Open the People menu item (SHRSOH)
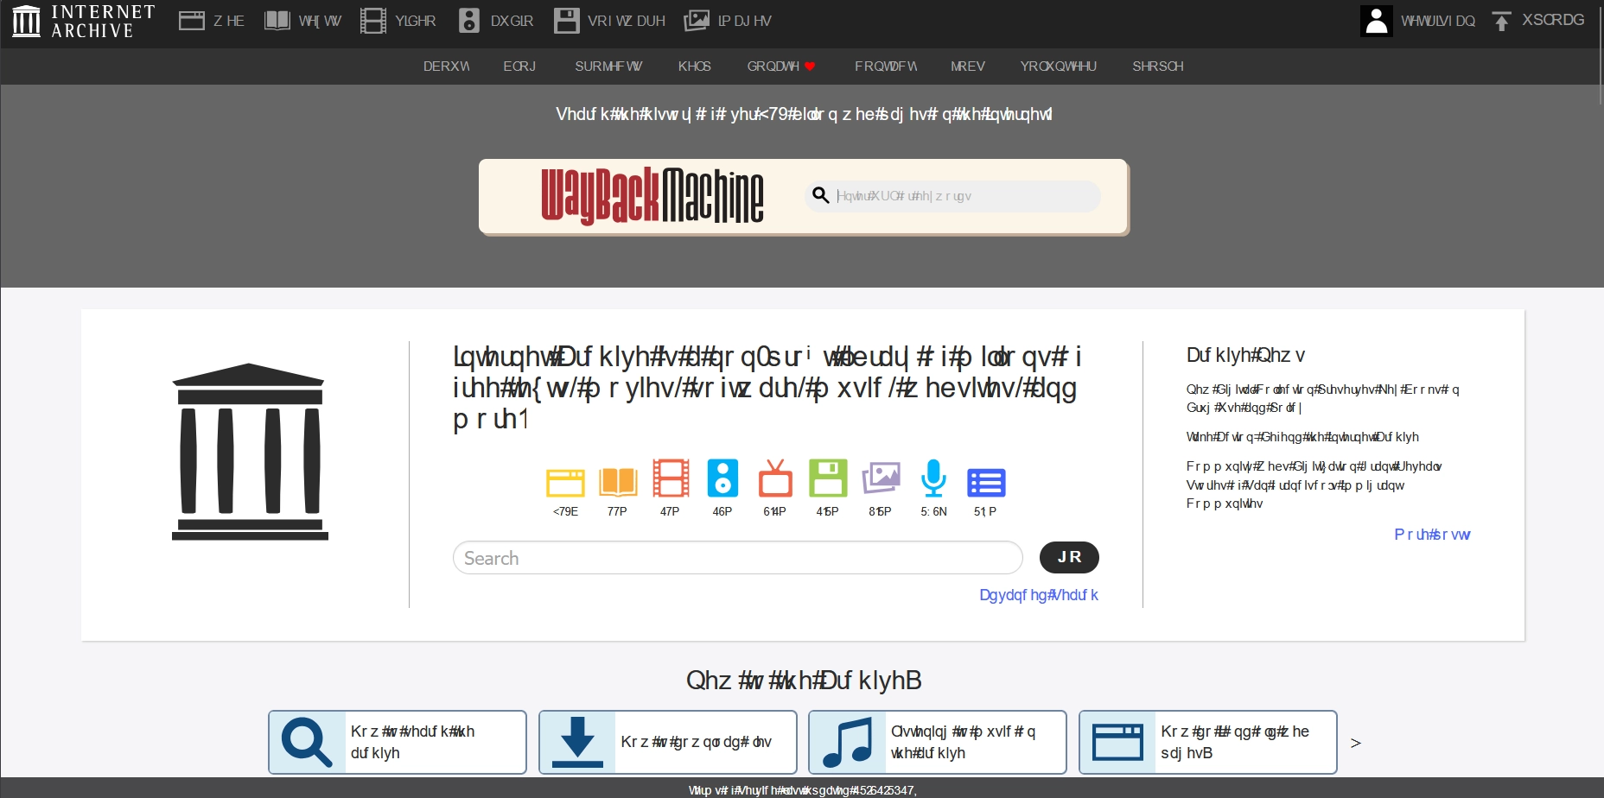The image size is (1604, 798). pyautogui.click(x=1157, y=66)
